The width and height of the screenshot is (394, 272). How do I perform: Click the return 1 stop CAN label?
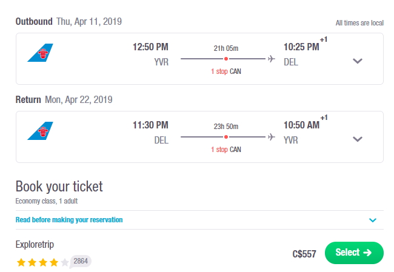(226, 150)
